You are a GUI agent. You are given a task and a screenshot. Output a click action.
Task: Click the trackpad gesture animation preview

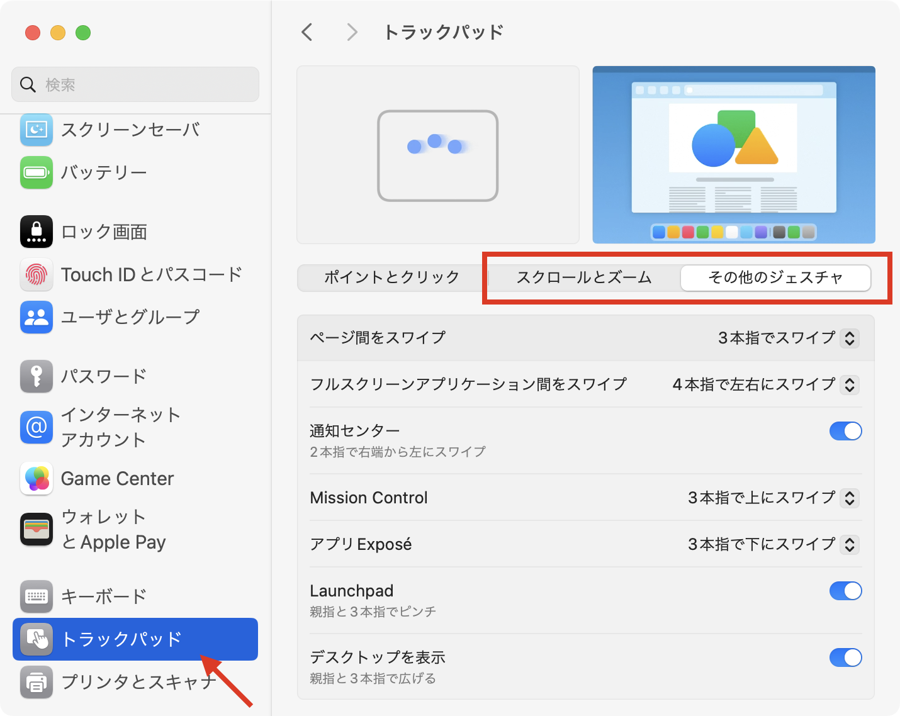tap(438, 155)
